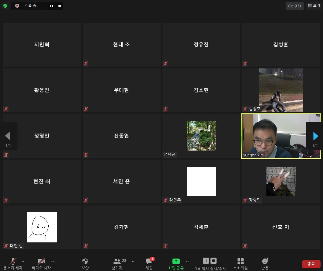This screenshot has width=323, height=271.
Task: Start Share Screen (화면 공유)
Action: point(176,264)
